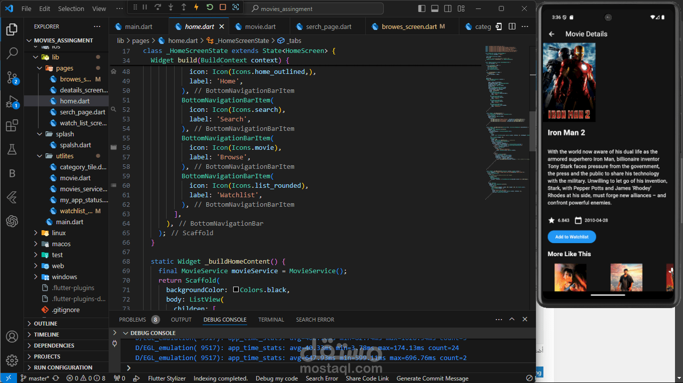Screen dimensions: 683x383
Task: Click Add to Watchlist button
Action: click(572, 237)
